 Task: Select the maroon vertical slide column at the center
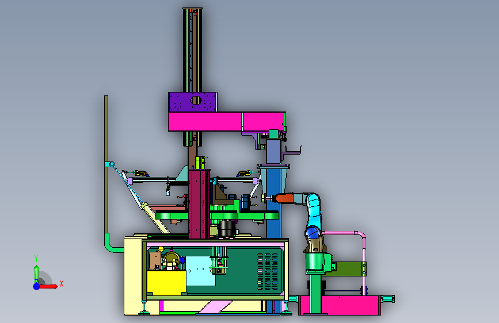tap(199, 204)
